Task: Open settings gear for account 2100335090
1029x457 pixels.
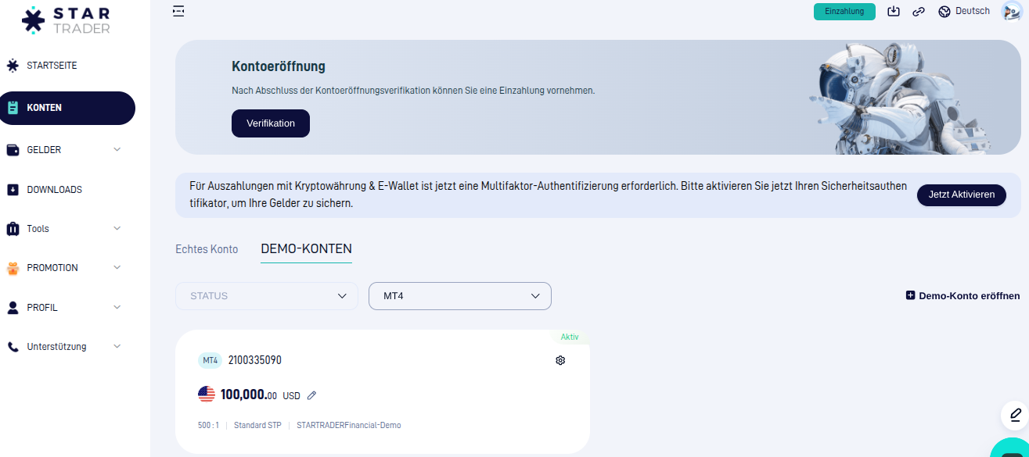Action: (x=560, y=360)
